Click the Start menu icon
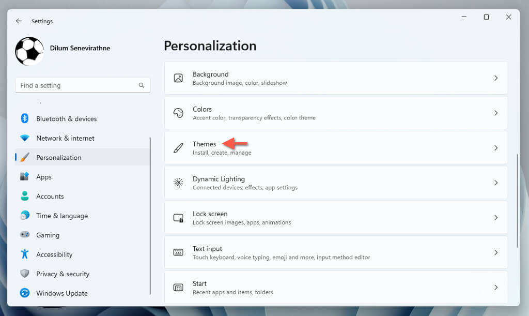 click(178, 288)
